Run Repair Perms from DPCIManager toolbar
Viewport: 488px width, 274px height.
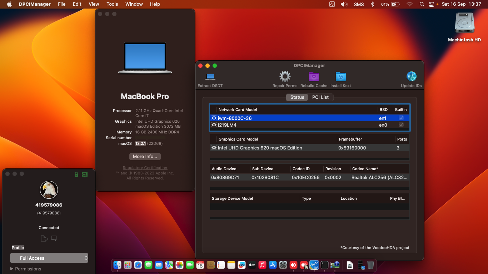click(x=285, y=76)
